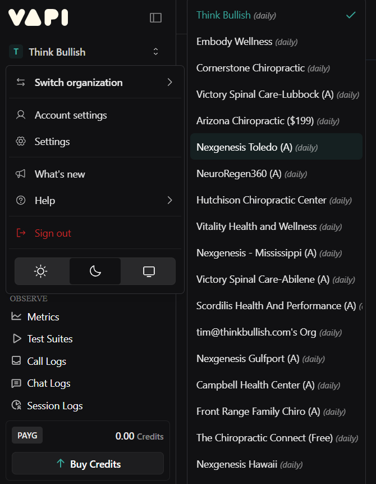Click Sign out
Screen dimensions: 376x484
tap(95, 233)
